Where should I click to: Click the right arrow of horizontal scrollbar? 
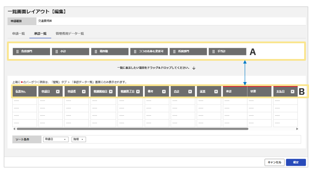[x=297, y=129]
